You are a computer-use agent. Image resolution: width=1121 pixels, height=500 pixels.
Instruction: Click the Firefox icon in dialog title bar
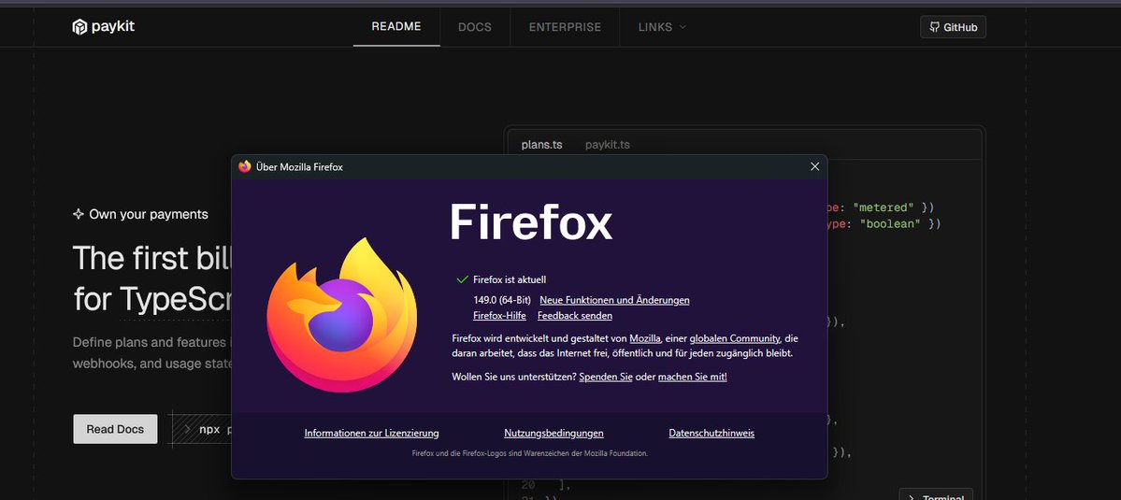click(x=245, y=166)
